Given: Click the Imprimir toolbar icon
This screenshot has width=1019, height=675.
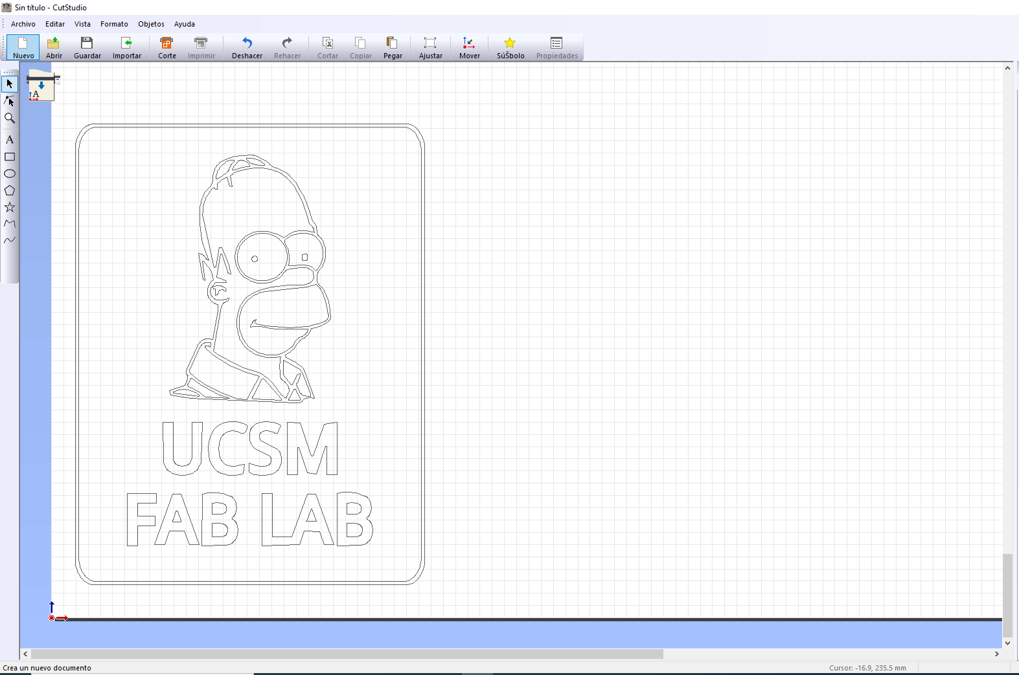Looking at the screenshot, I should coord(201,48).
